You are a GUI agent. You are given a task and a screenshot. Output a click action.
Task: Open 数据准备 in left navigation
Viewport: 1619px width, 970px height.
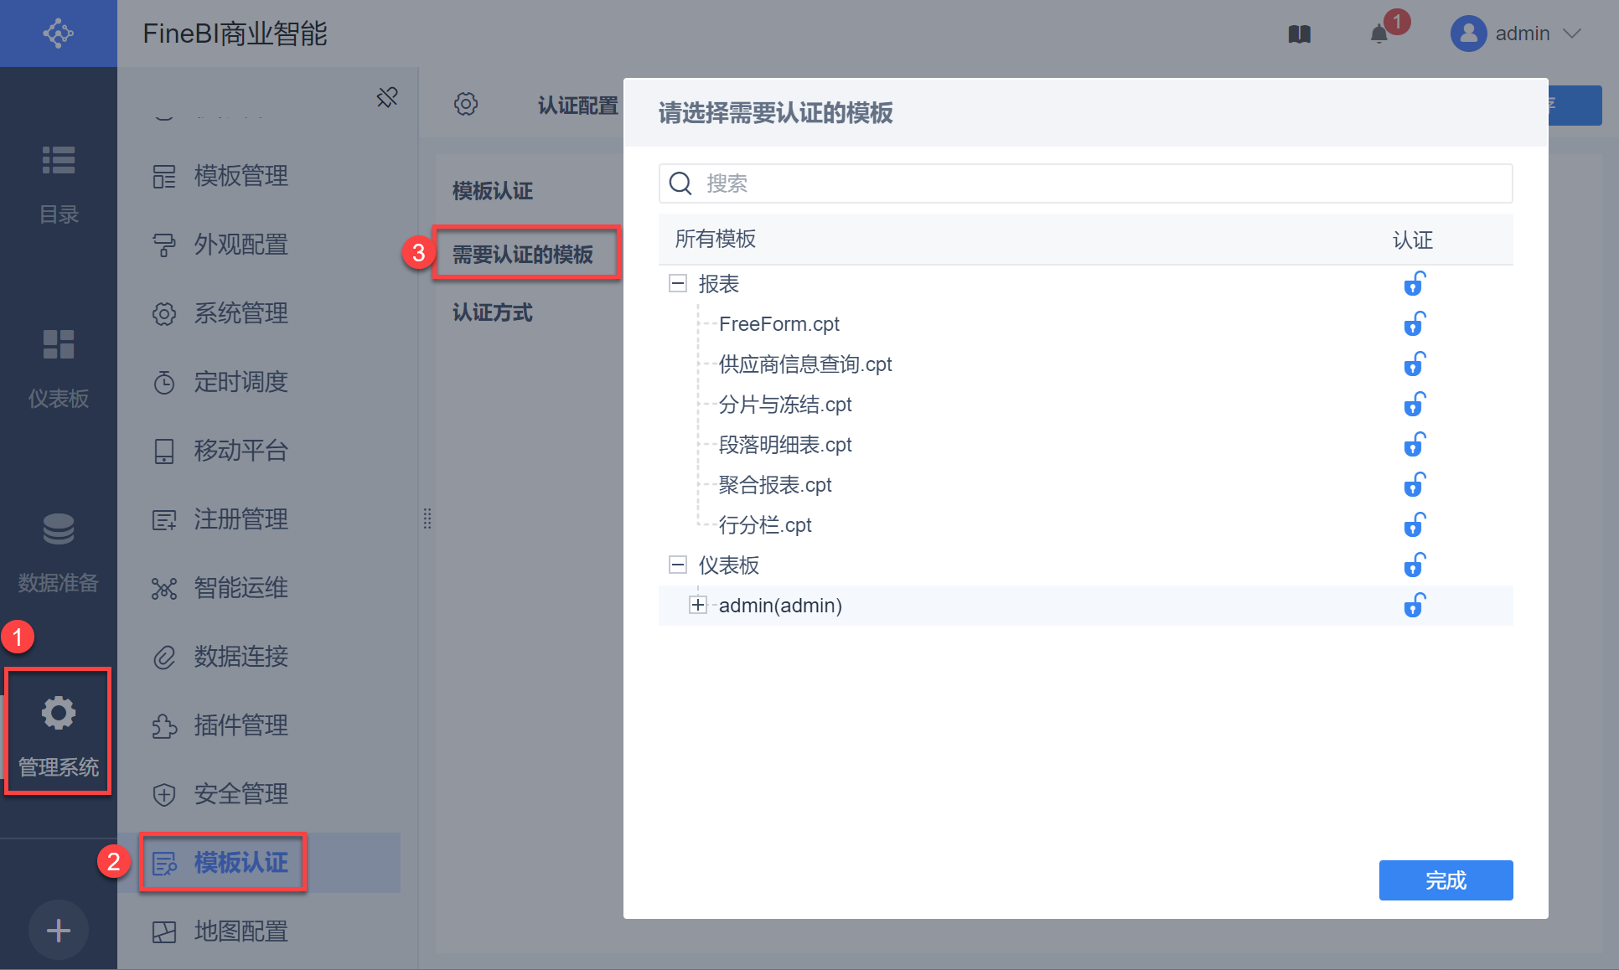[x=59, y=551]
